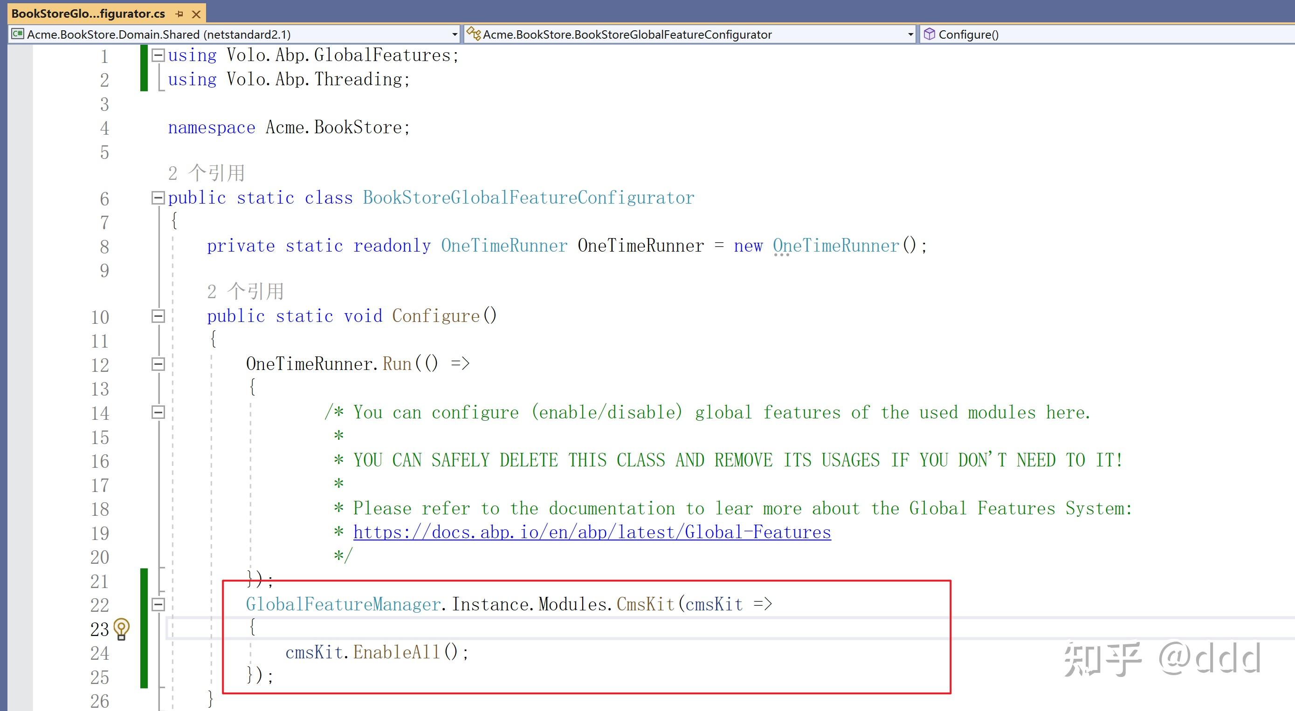Collapse the using directives block
The width and height of the screenshot is (1295, 711).
pyautogui.click(x=158, y=55)
